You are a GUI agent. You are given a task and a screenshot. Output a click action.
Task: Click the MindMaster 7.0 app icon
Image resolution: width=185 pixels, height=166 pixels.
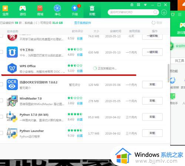coord(12,101)
